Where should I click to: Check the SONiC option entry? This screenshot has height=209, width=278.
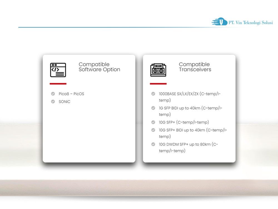tap(64, 101)
